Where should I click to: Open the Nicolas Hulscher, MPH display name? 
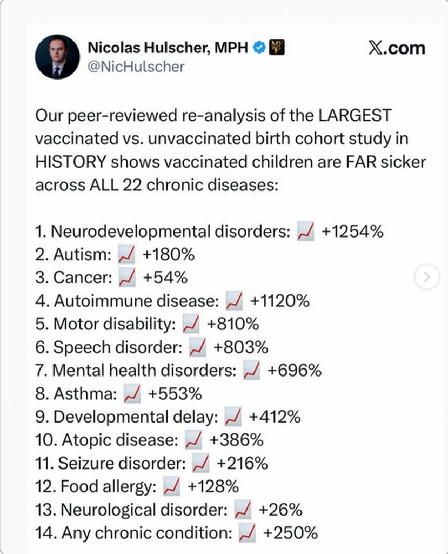(168, 48)
